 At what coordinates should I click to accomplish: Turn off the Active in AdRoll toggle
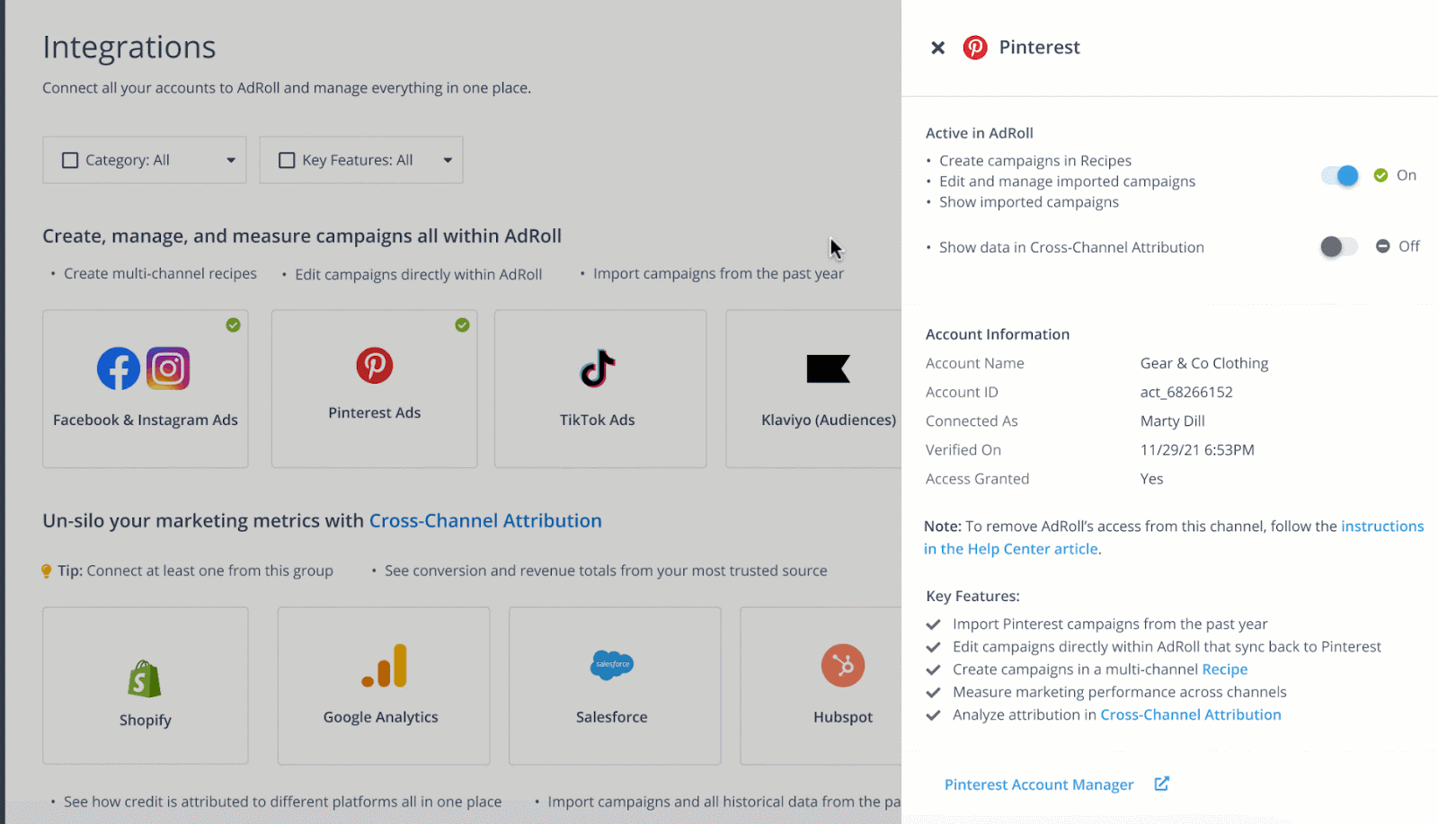pos(1340,176)
